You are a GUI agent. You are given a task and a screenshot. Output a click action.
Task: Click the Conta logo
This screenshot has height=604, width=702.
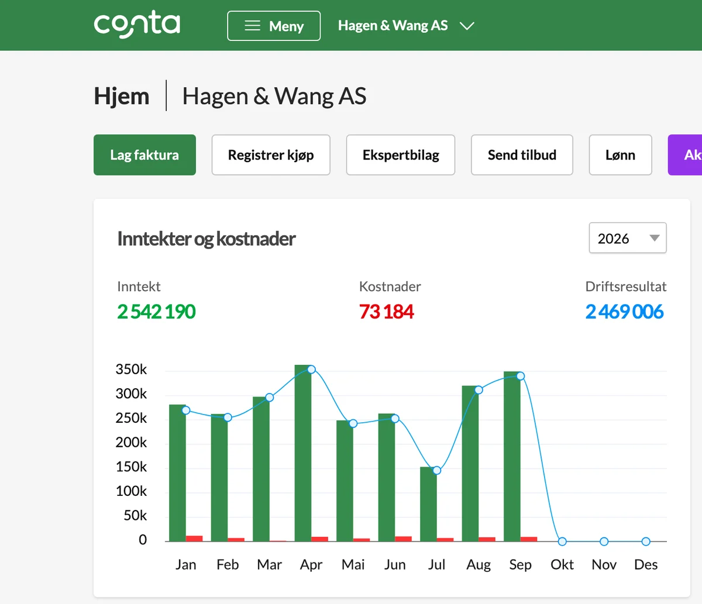pos(137,25)
